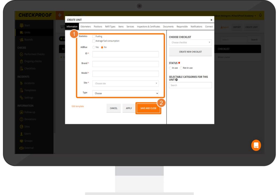Open Performed Checks from sidebar

(x=34, y=54)
